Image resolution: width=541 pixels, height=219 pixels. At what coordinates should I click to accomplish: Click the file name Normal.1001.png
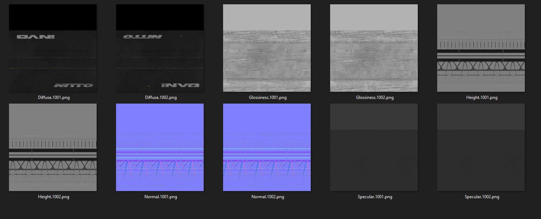point(161,197)
